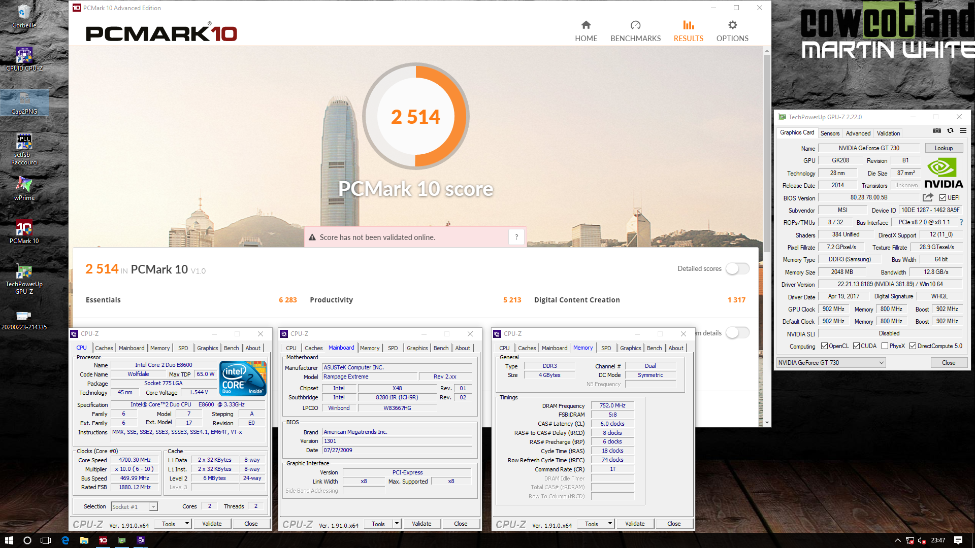
Task: Show hidden tray icons chevron
Action: click(897, 540)
